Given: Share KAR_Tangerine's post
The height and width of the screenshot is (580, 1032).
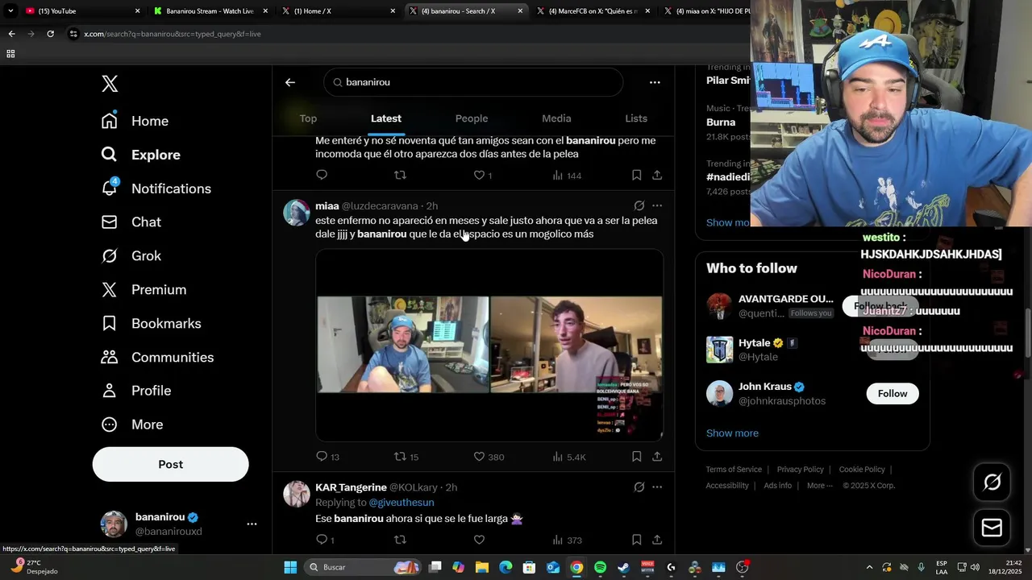Looking at the screenshot, I should tap(657, 540).
